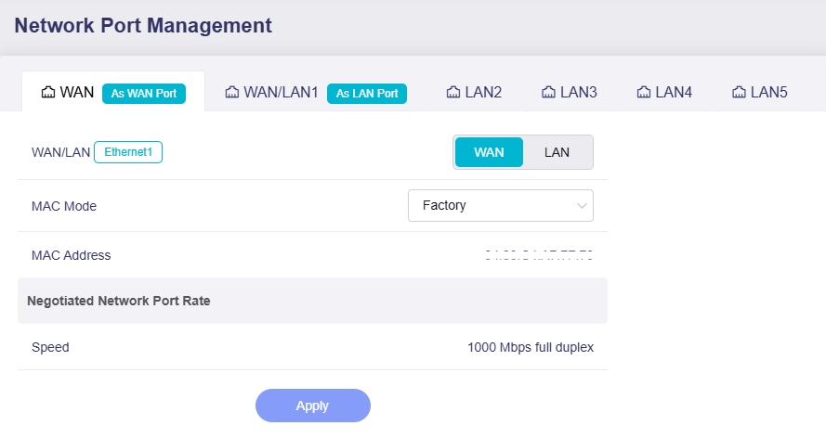The width and height of the screenshot is (826, 438).
Task: Click the As LAN Port badge
Action: pos(367,94)
